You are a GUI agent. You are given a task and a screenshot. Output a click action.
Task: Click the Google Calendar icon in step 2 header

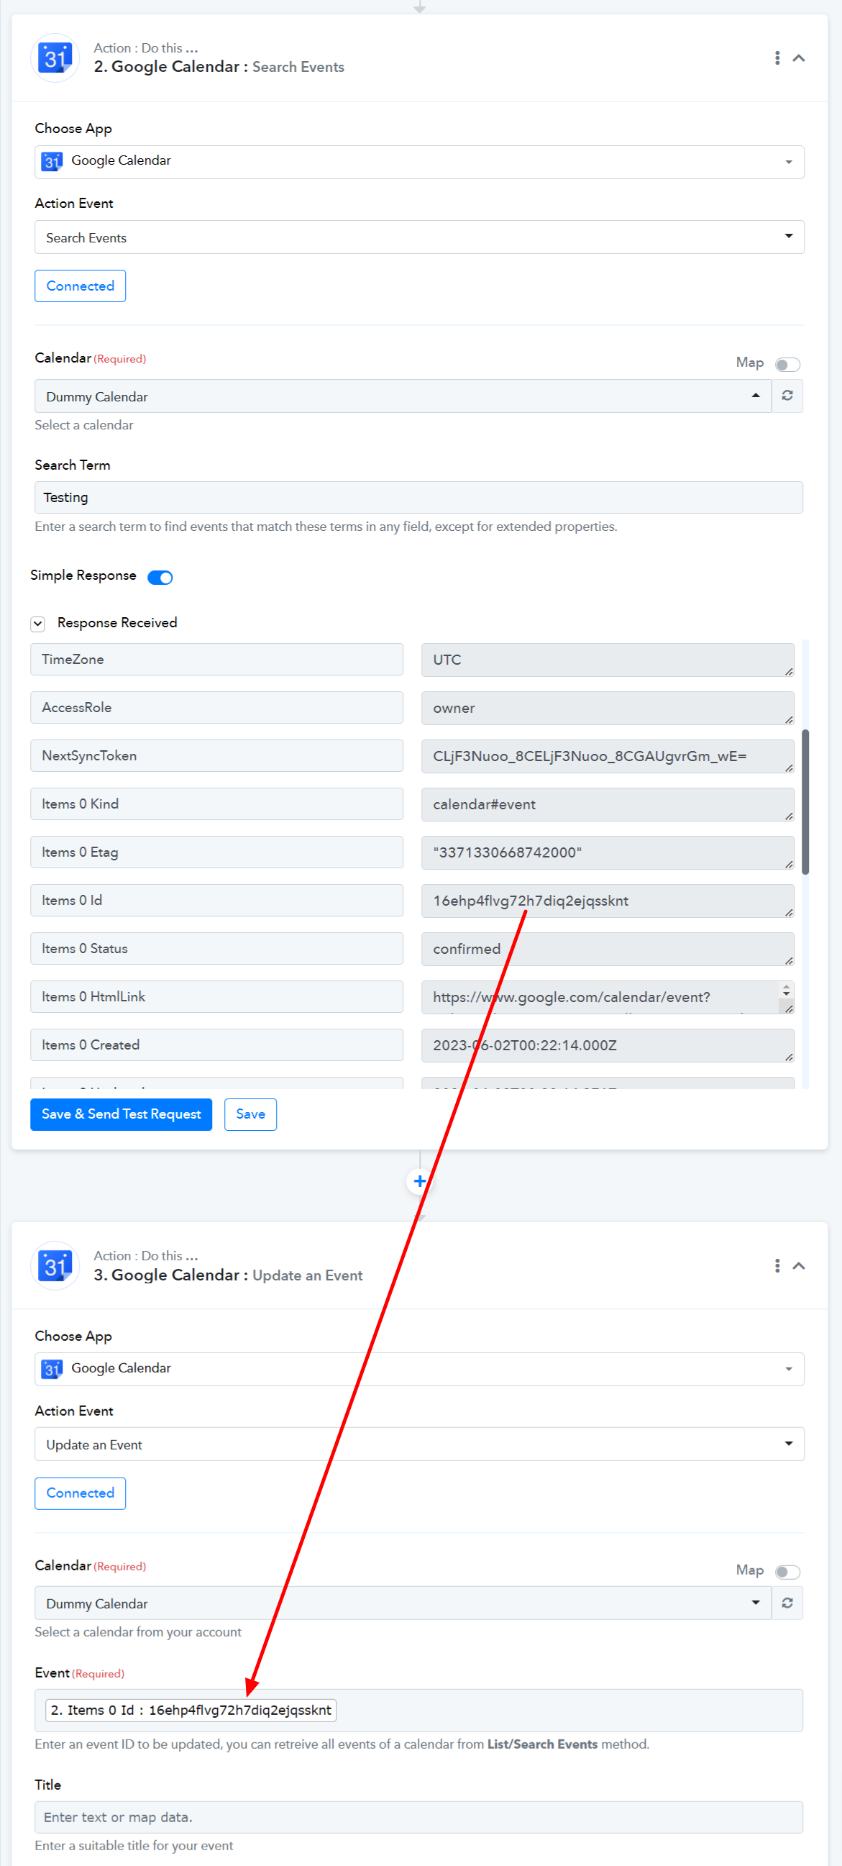[55, 58]
